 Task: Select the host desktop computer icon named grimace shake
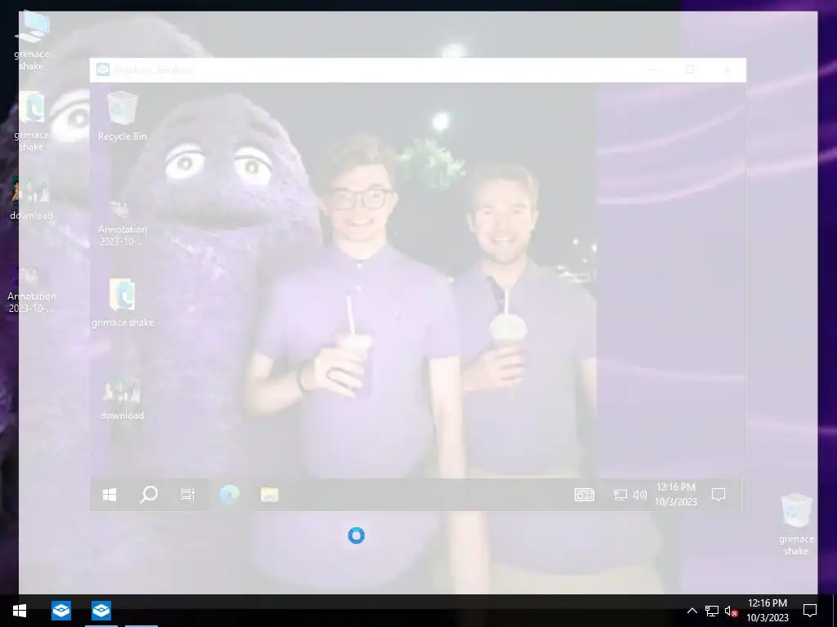32,41
